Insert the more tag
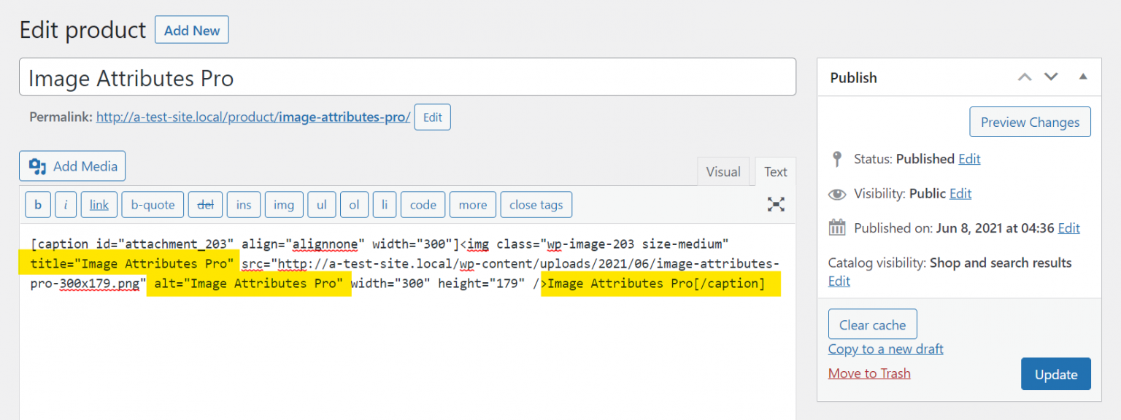1121x420 pixels. (x=472, y=204)
